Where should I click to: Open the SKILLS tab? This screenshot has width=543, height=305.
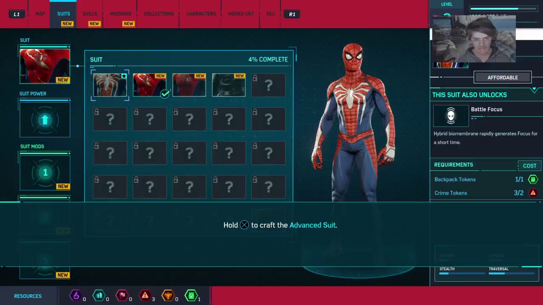point(90,14)
